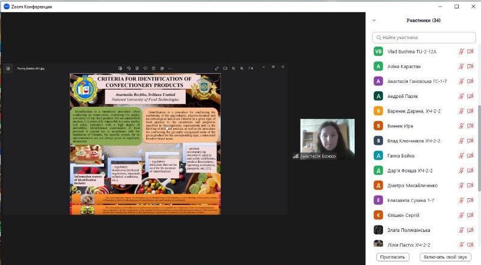This screenshot has height=265, width=481.
Task: Open the file info icon in photo viewer
Action: point(154,68)
